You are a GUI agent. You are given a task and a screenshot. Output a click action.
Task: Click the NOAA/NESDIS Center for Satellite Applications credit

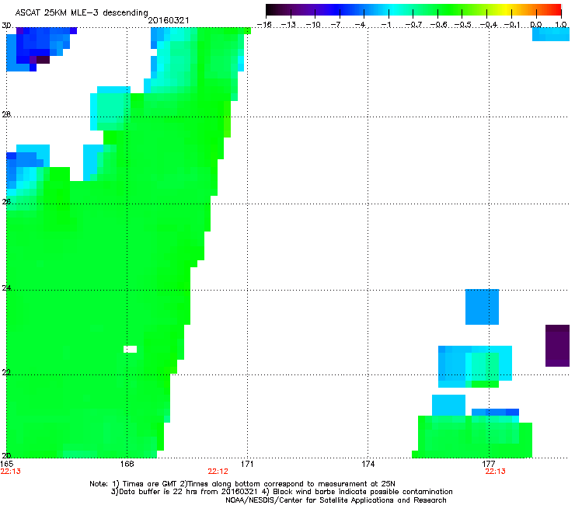point(336,500)
